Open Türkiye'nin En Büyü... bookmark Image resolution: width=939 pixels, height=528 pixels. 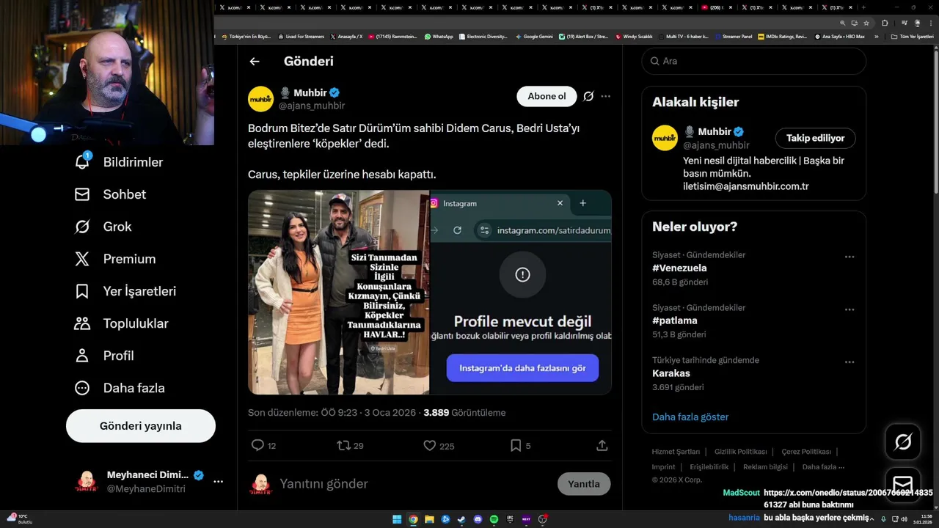coord(246,36)
